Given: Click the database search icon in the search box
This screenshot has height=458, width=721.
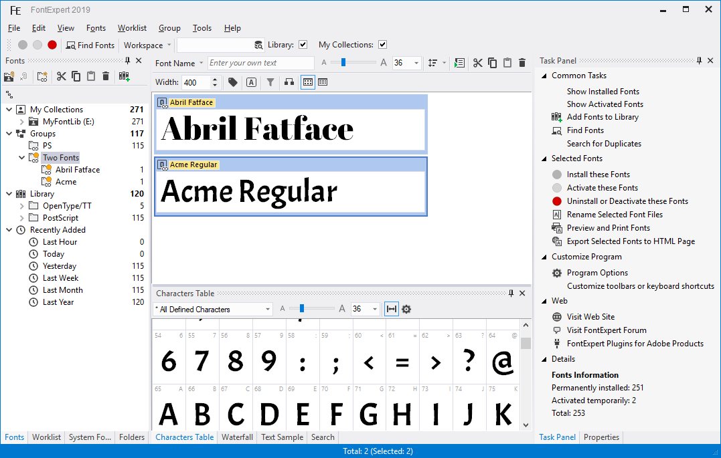Looking at the screenshot, I should [x=259, y=45].
